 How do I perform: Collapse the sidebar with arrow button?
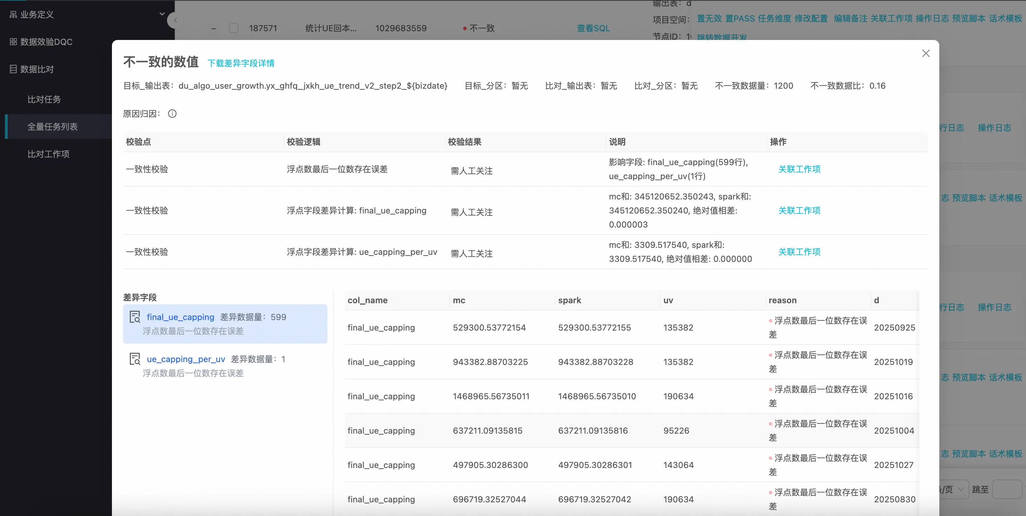(175, 20)
